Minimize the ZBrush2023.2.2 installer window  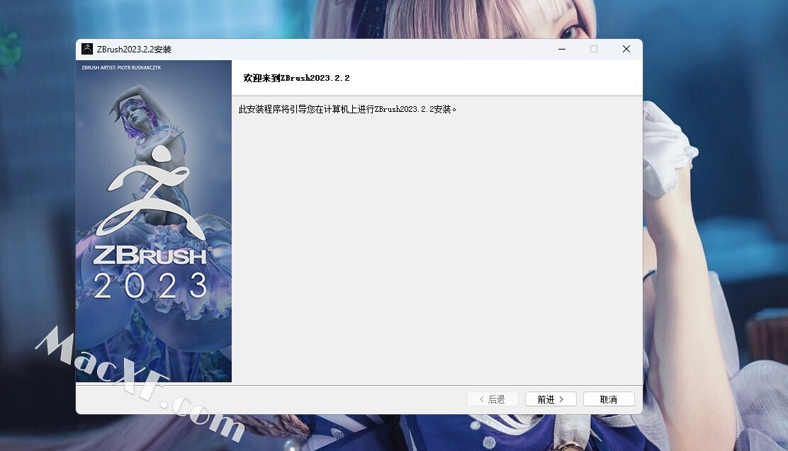pyautogui.click(x=562, y=49)
